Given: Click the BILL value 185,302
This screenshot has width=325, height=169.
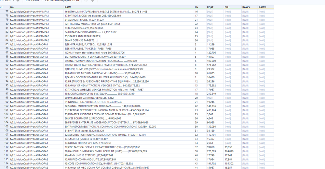Looking at the screenshot, I should pyautogui.click(x=232, y=163).
